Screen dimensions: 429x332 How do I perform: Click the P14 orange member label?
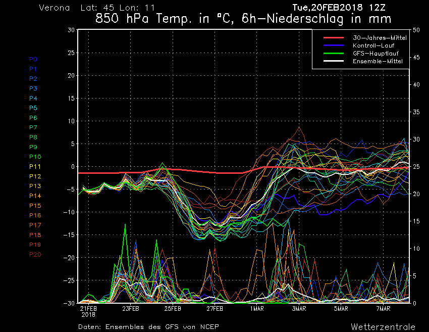(35, 196)
